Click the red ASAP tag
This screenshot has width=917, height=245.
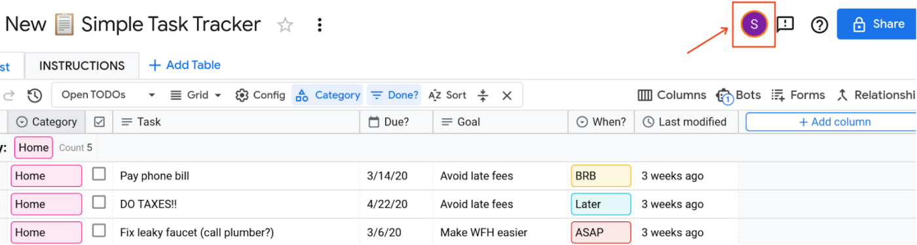tap(601, 233)
